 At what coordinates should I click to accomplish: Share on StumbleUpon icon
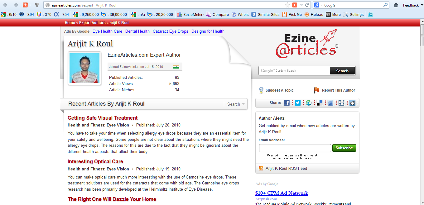pyautogui.click(x=309, y=103)
